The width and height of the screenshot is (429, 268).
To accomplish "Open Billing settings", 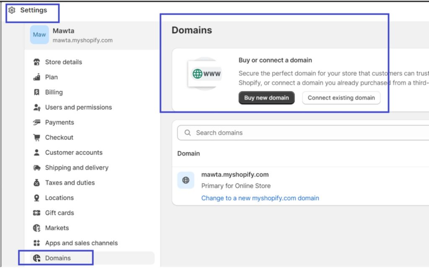I will coord(54,92).
